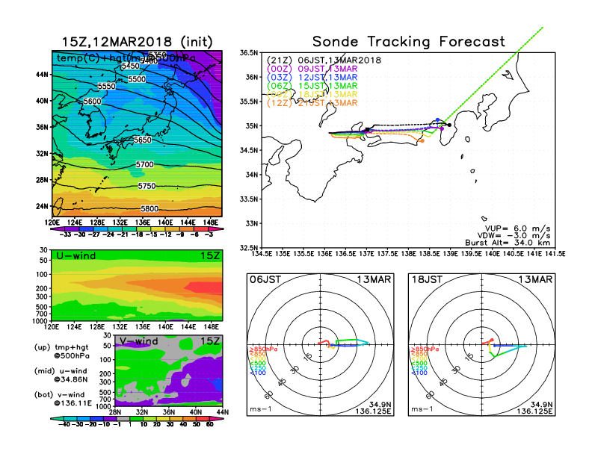Select the green "(06Z) 15JST,13MAR" legend entry

pos(312,86)
